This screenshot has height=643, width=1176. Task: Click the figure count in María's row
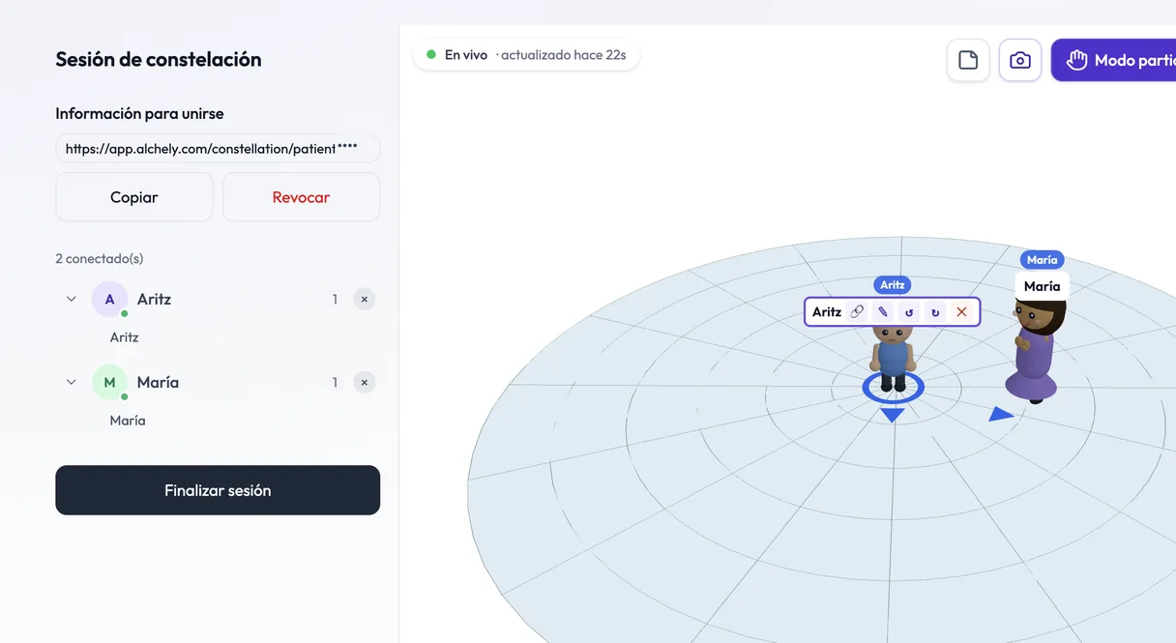click(335, 383)
